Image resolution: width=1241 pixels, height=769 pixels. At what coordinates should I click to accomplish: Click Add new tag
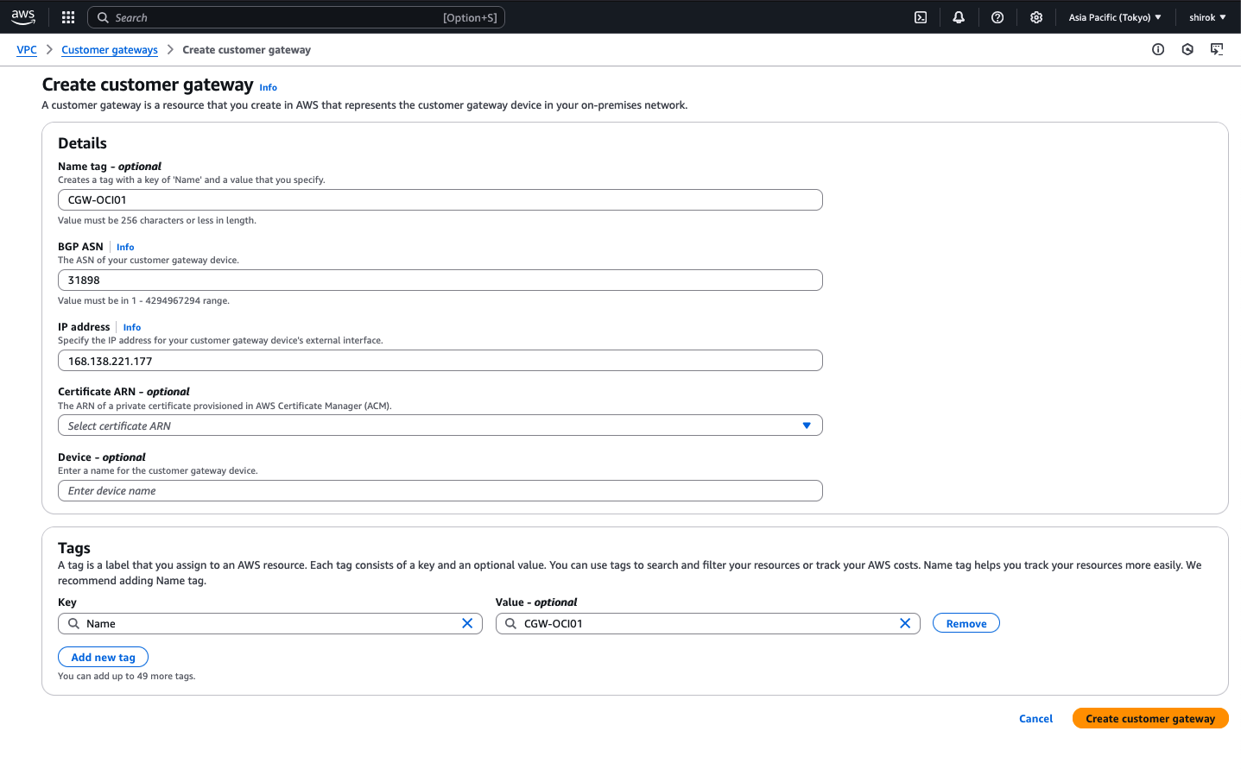point(103,657)
